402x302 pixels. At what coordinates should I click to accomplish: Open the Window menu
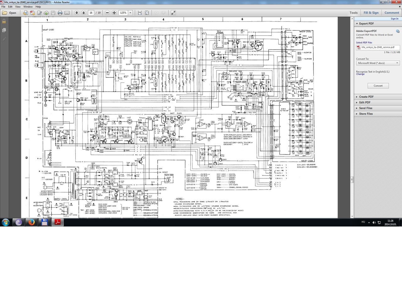pyautogui.click(x=28, y=7)
